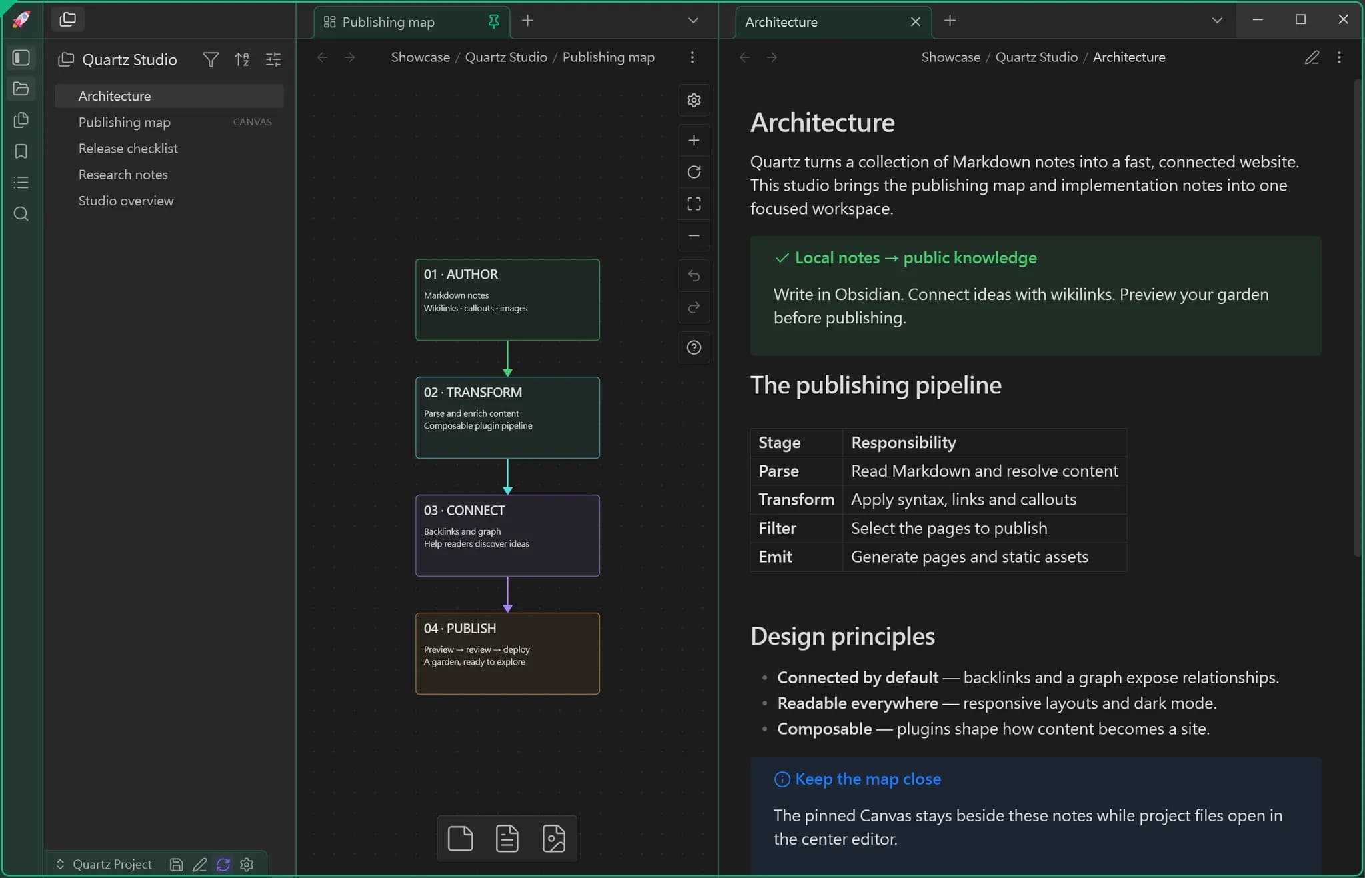Click Quartz Studio breadcrumb in Architecture pane
The height and width of the screenshot is (878, 1365).
tap(1036, 57)
